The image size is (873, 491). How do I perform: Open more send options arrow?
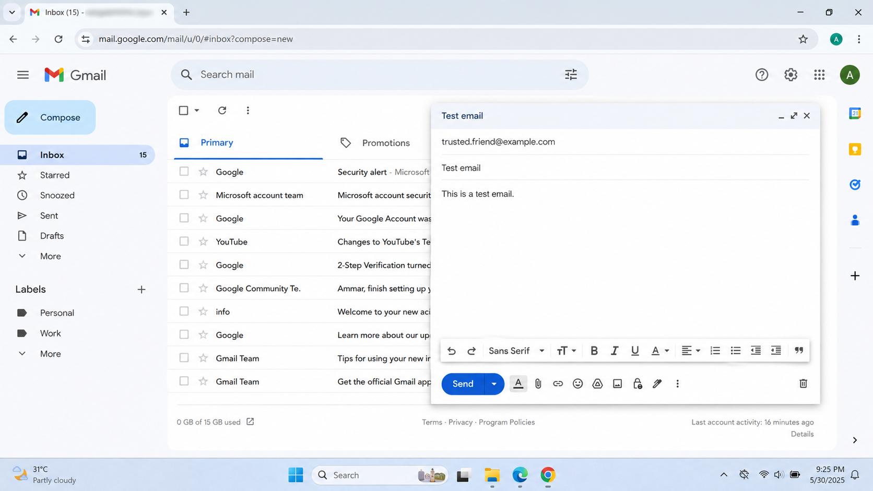494,384
